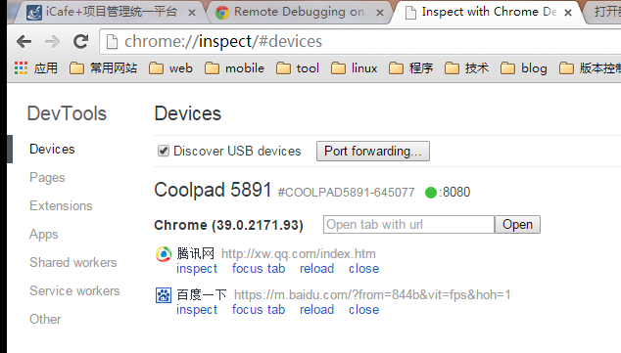Focus the Open tab with url field
Screen dimensions: 621x353
(x=409, y=225)
